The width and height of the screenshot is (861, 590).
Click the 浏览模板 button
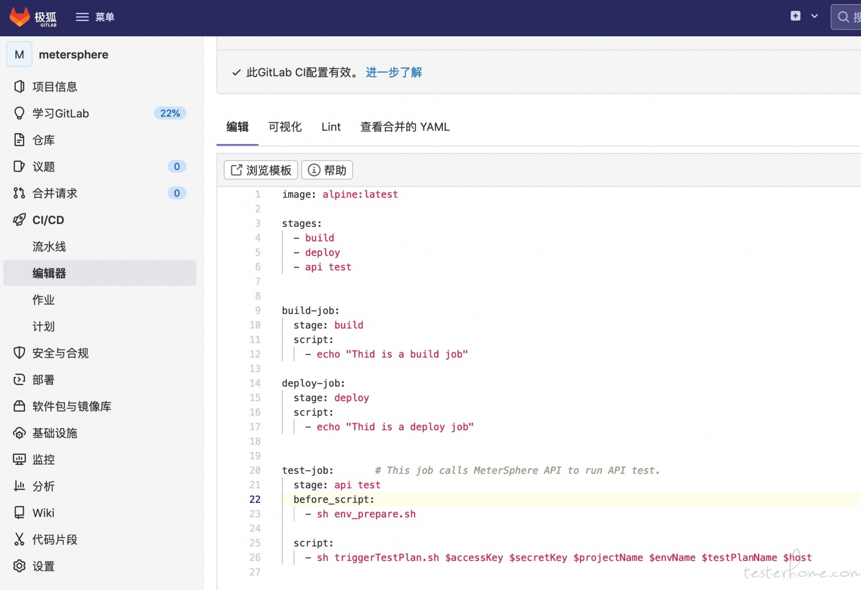(261, 170)
